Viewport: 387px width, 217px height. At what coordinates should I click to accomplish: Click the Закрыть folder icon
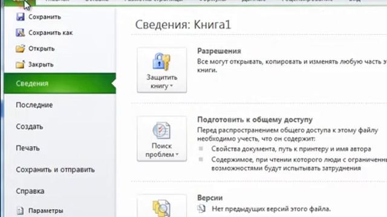point(20,64)
